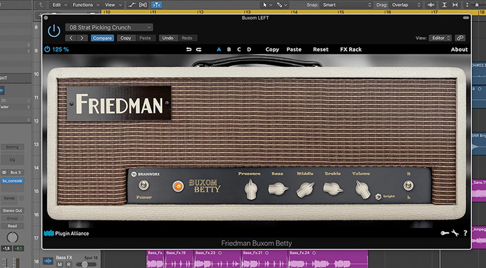Click the Plugin Alliance logo
The image size is (486, 268).
coord(66,233)
